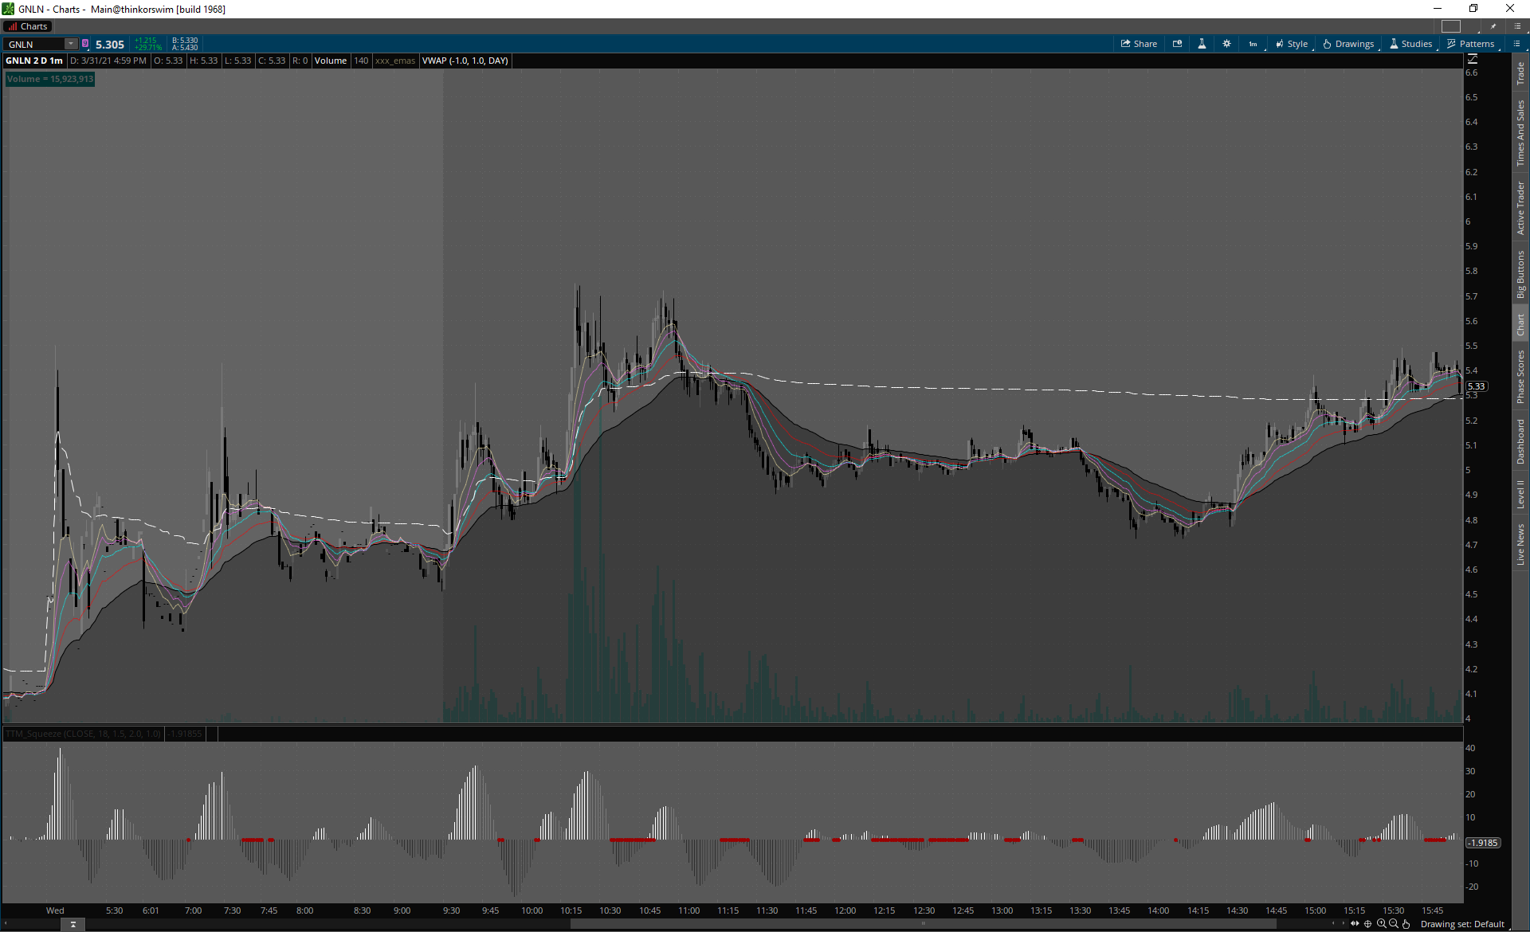Toggle the chart scale icon above price axis
The width and height of the screenshot is (1530, 932).
[x=1472, y=60]
